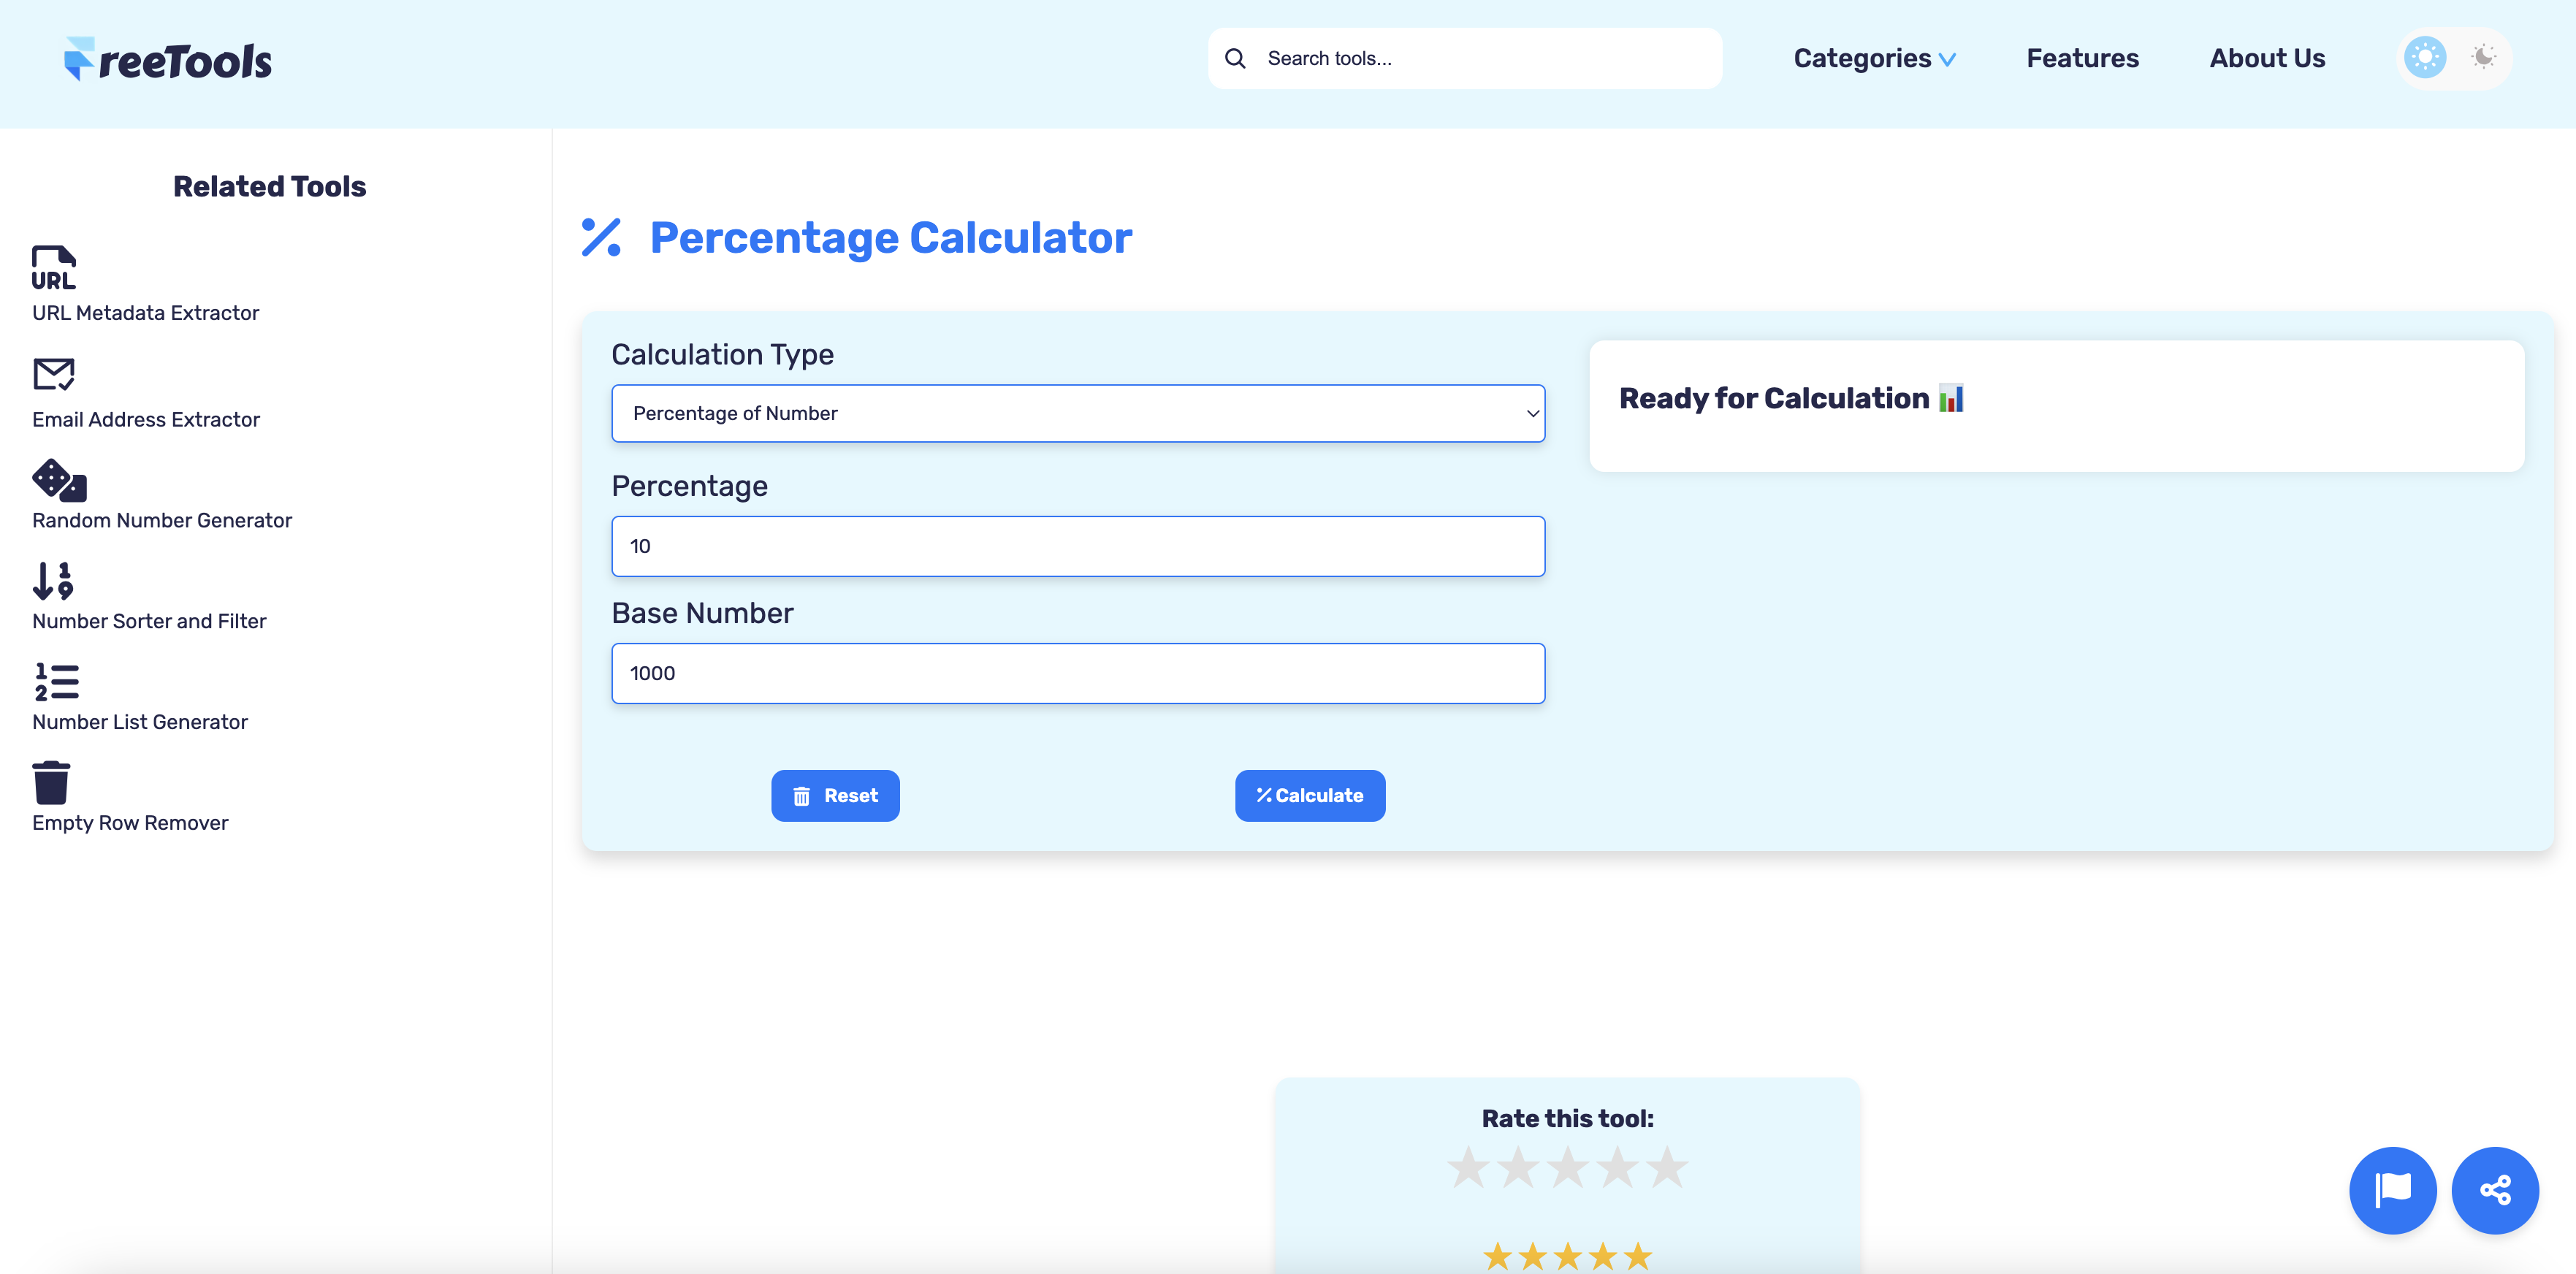This screenshot has height=1274, width=2576.
Task: Open the Calculation Type dropdown
Action: coord(1078,413)
